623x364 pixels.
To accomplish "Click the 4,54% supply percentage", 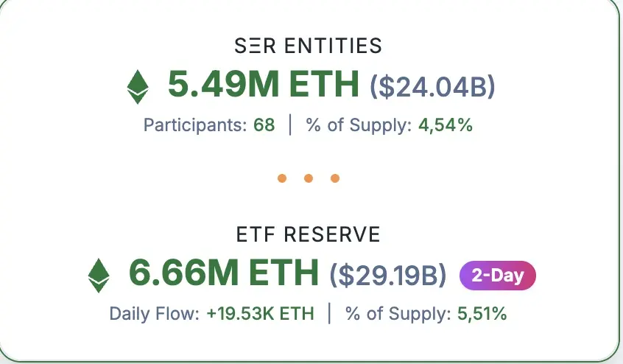I will 445,125.
